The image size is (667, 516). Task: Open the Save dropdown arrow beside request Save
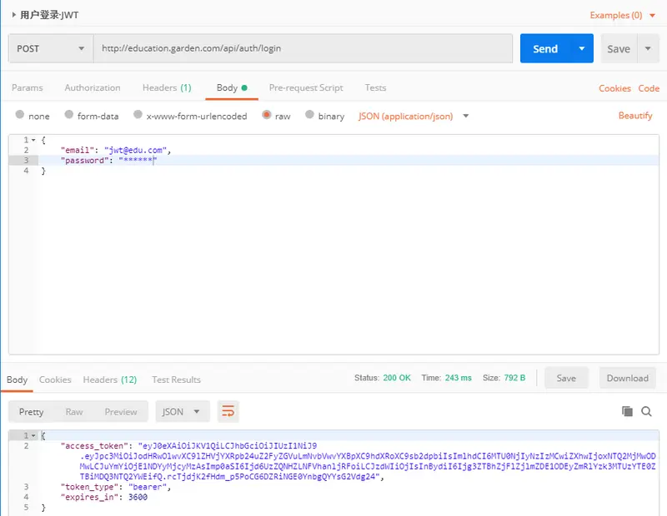click(648, 48)
